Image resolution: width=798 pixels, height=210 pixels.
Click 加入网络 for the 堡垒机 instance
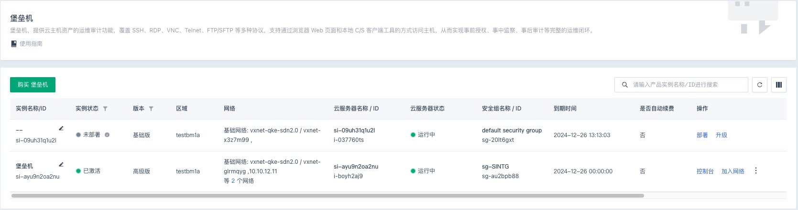732,171
